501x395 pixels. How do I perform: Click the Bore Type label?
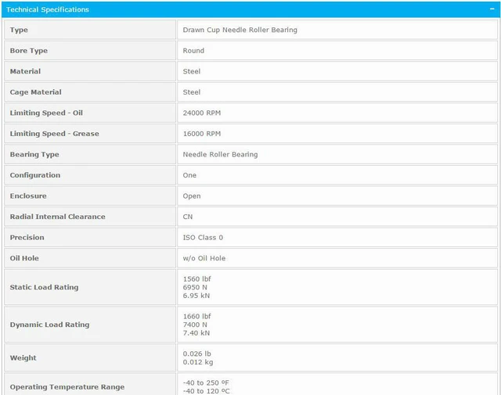tap(29, 51)
